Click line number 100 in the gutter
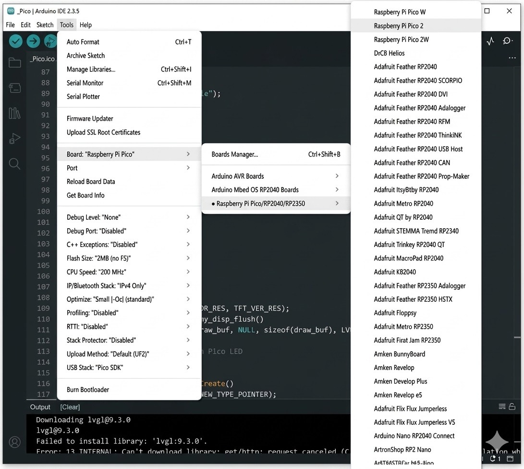 [43, 211]
